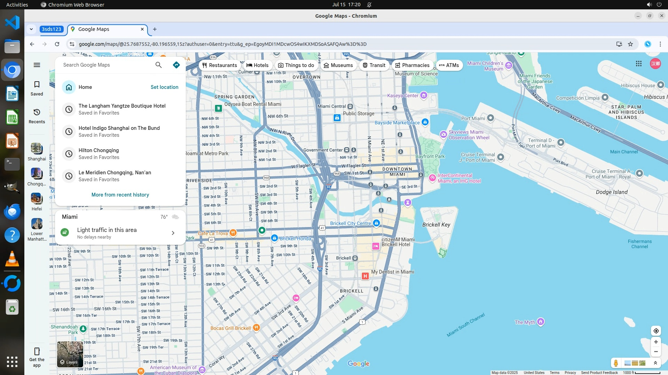Click the Set location link

(164, 87)
